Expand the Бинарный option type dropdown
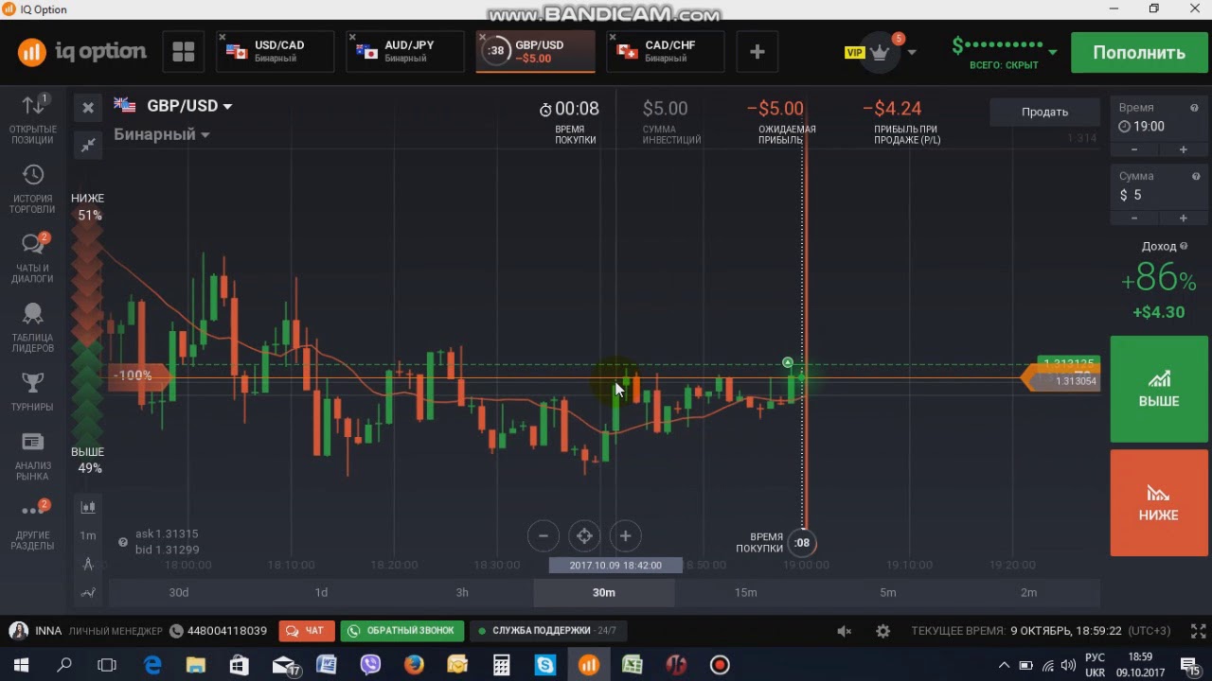Image resolution: width=1212 pixels, height=681 pixels. pos(205,135)
